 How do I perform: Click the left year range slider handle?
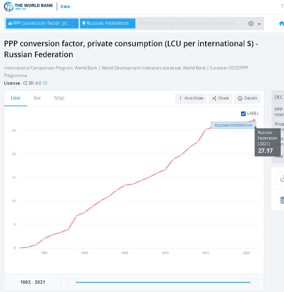point(72,282)
